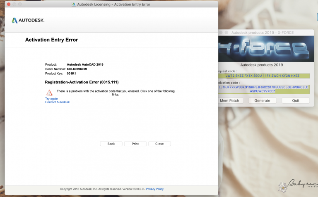
Task: Click the Back button in Autodesk Licensing
Action: pyautogui.click(x=111, y=144)
